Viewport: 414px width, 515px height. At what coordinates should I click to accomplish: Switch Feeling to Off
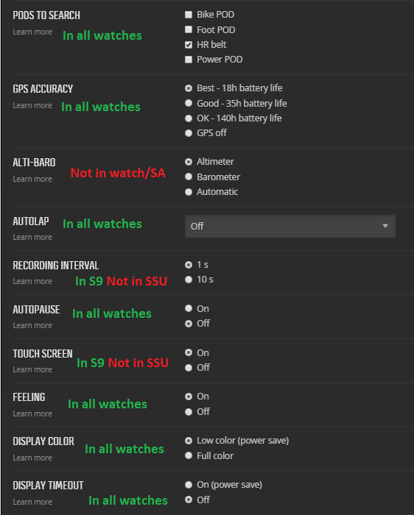click(x=189, y=411)
